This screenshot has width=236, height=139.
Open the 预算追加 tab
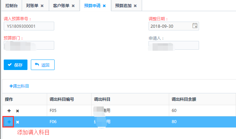[x=123, y=6]
